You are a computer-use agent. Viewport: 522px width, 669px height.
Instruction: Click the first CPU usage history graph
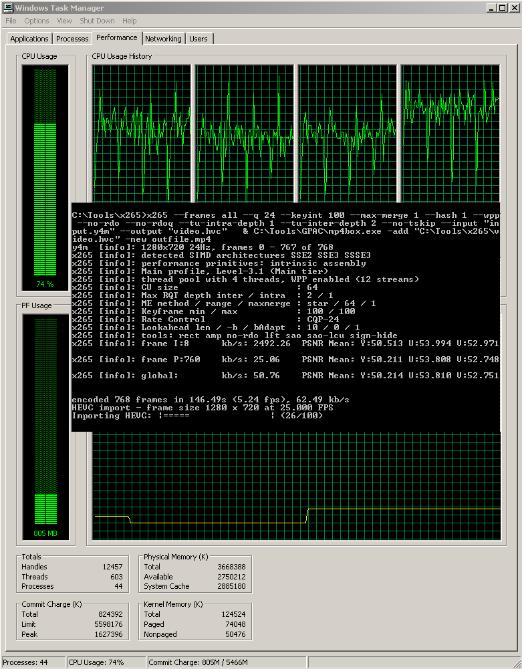[141, 134]
